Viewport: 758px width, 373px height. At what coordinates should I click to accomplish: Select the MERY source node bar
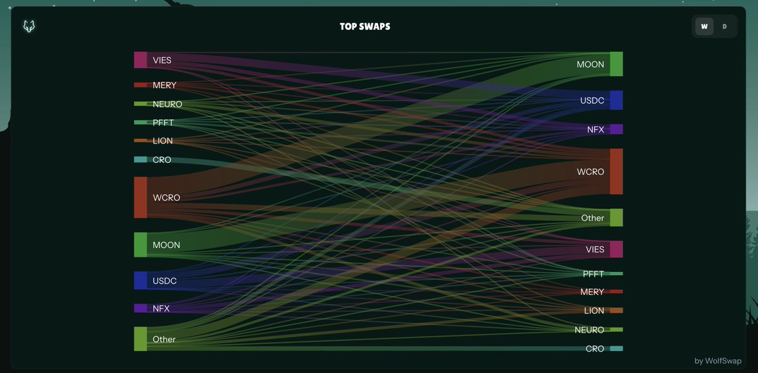(140, 85)
